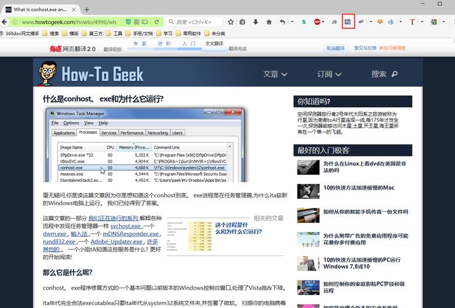Open the 意见与反馈 link
This screenshot has height=308, width=455.
tap(365, 48)
